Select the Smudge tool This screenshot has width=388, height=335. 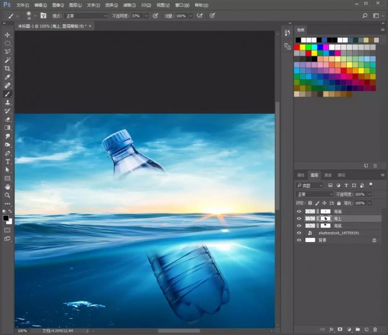(x=7, y=136)
